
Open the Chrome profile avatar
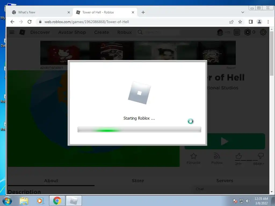pos(259,22)
